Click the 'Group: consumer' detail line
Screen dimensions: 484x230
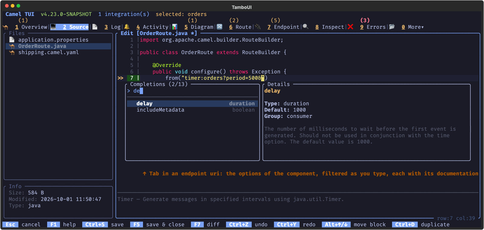[x=288, y=116]
